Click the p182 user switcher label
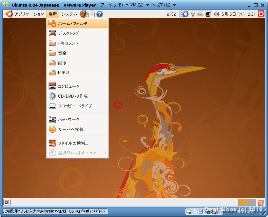 (x=171, y=14)
